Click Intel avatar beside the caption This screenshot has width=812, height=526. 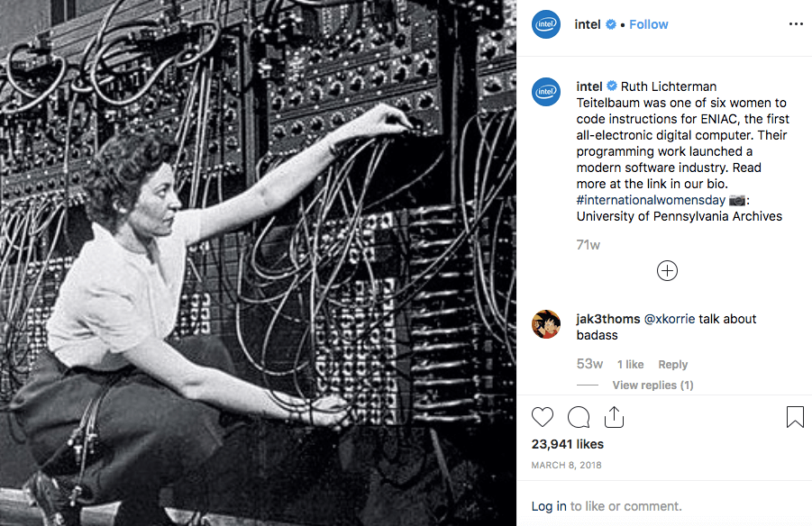point(546,92)
